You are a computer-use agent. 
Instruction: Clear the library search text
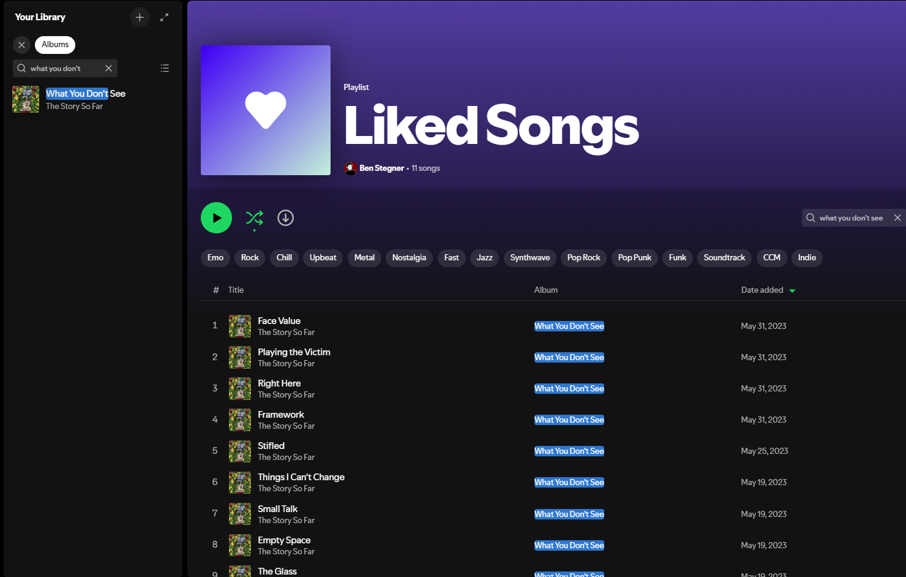(x=108, y=68)
